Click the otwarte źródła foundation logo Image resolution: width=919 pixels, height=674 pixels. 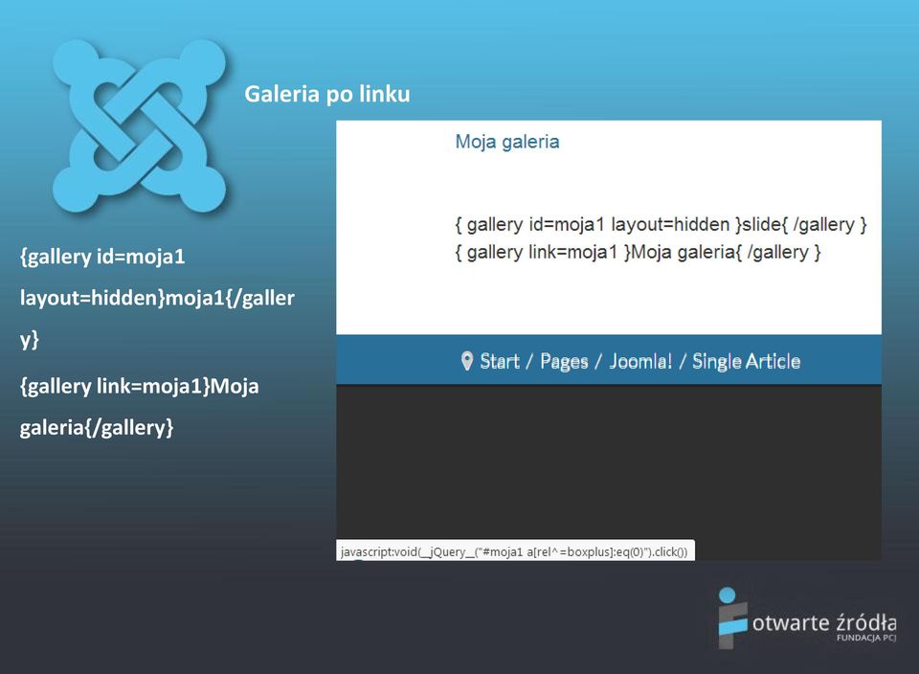[807, 618]
